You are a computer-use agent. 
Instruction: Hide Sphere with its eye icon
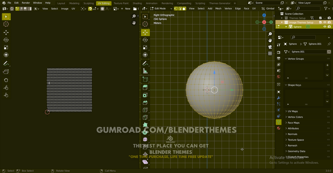(x=325, y=27)
